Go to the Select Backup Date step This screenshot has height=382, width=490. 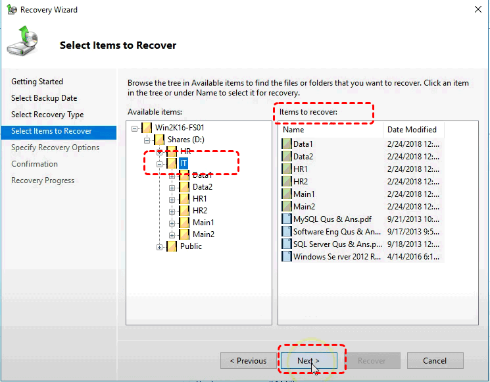(44, 98)
